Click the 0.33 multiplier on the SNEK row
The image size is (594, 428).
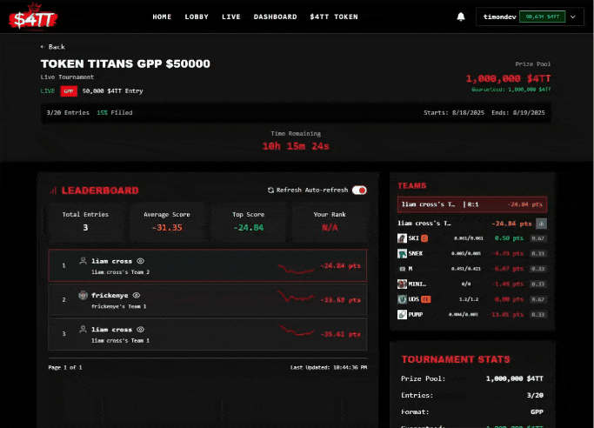click(x=538, y=253)
